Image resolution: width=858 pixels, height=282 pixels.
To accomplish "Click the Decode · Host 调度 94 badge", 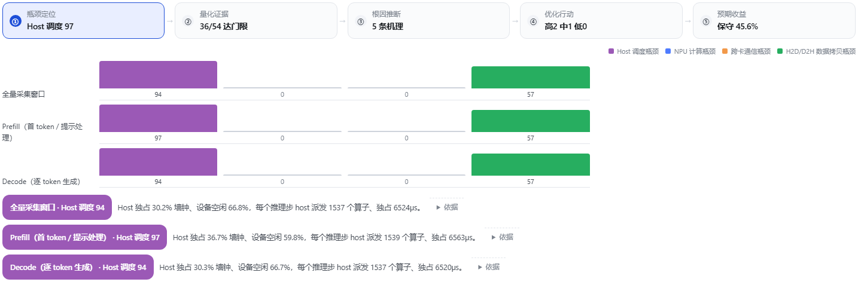I will click(x=78, y=267).
